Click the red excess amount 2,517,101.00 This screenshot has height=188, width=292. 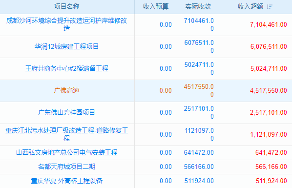point(269,112)
